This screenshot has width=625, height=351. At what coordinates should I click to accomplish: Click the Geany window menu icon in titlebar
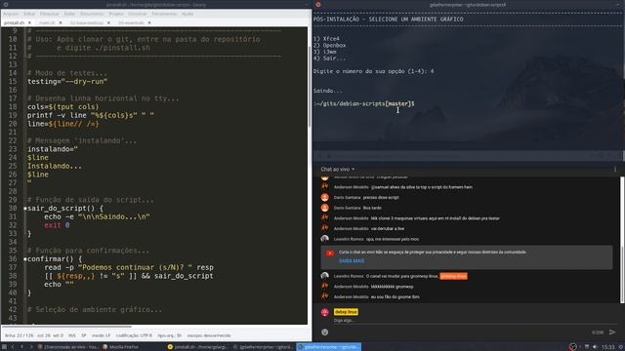click(6, 4)
